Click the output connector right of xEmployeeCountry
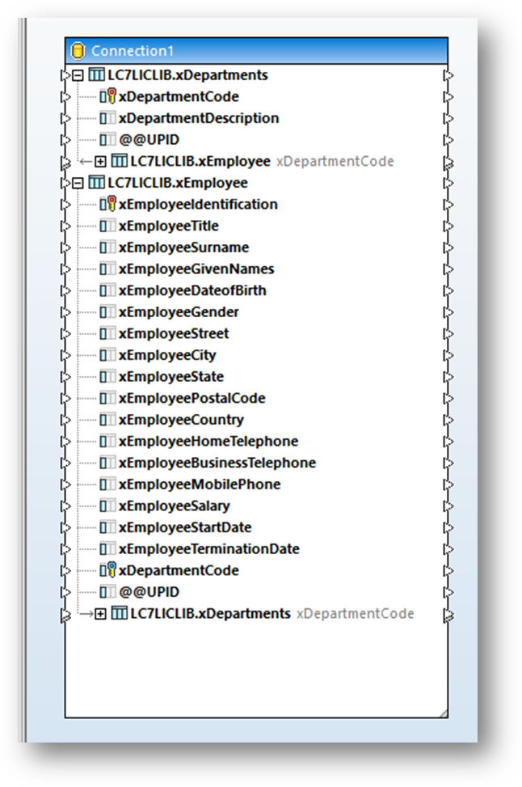The image size is (522, 787). 448,420
